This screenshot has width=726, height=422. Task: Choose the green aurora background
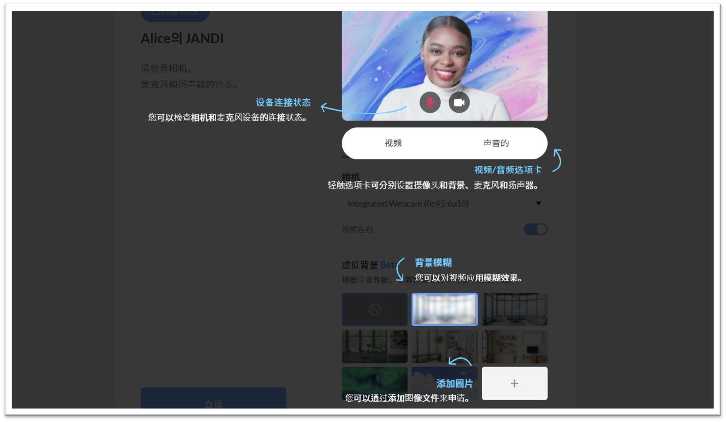point(375,383)
